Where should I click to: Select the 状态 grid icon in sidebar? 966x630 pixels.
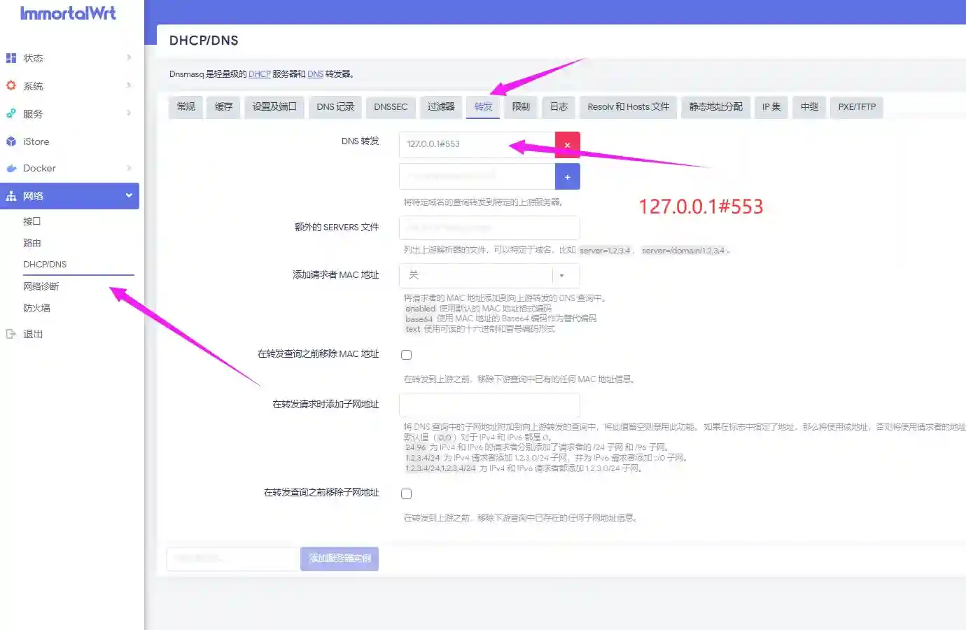point(10,58)
